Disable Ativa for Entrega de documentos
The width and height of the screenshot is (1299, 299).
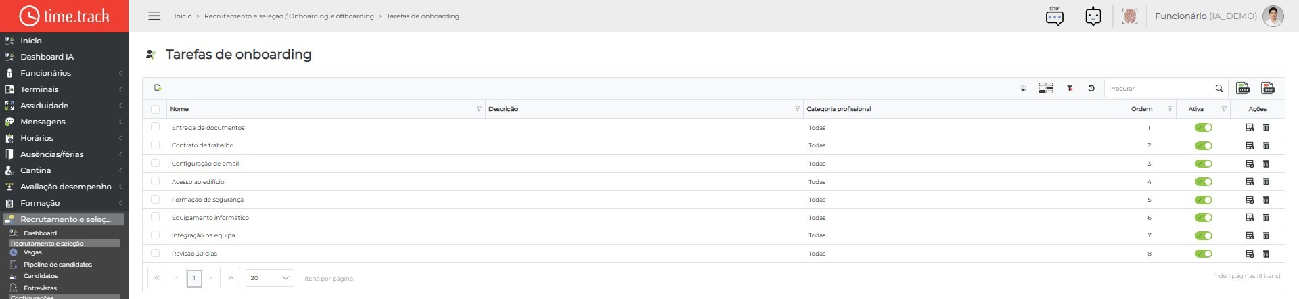point(1203,127)
